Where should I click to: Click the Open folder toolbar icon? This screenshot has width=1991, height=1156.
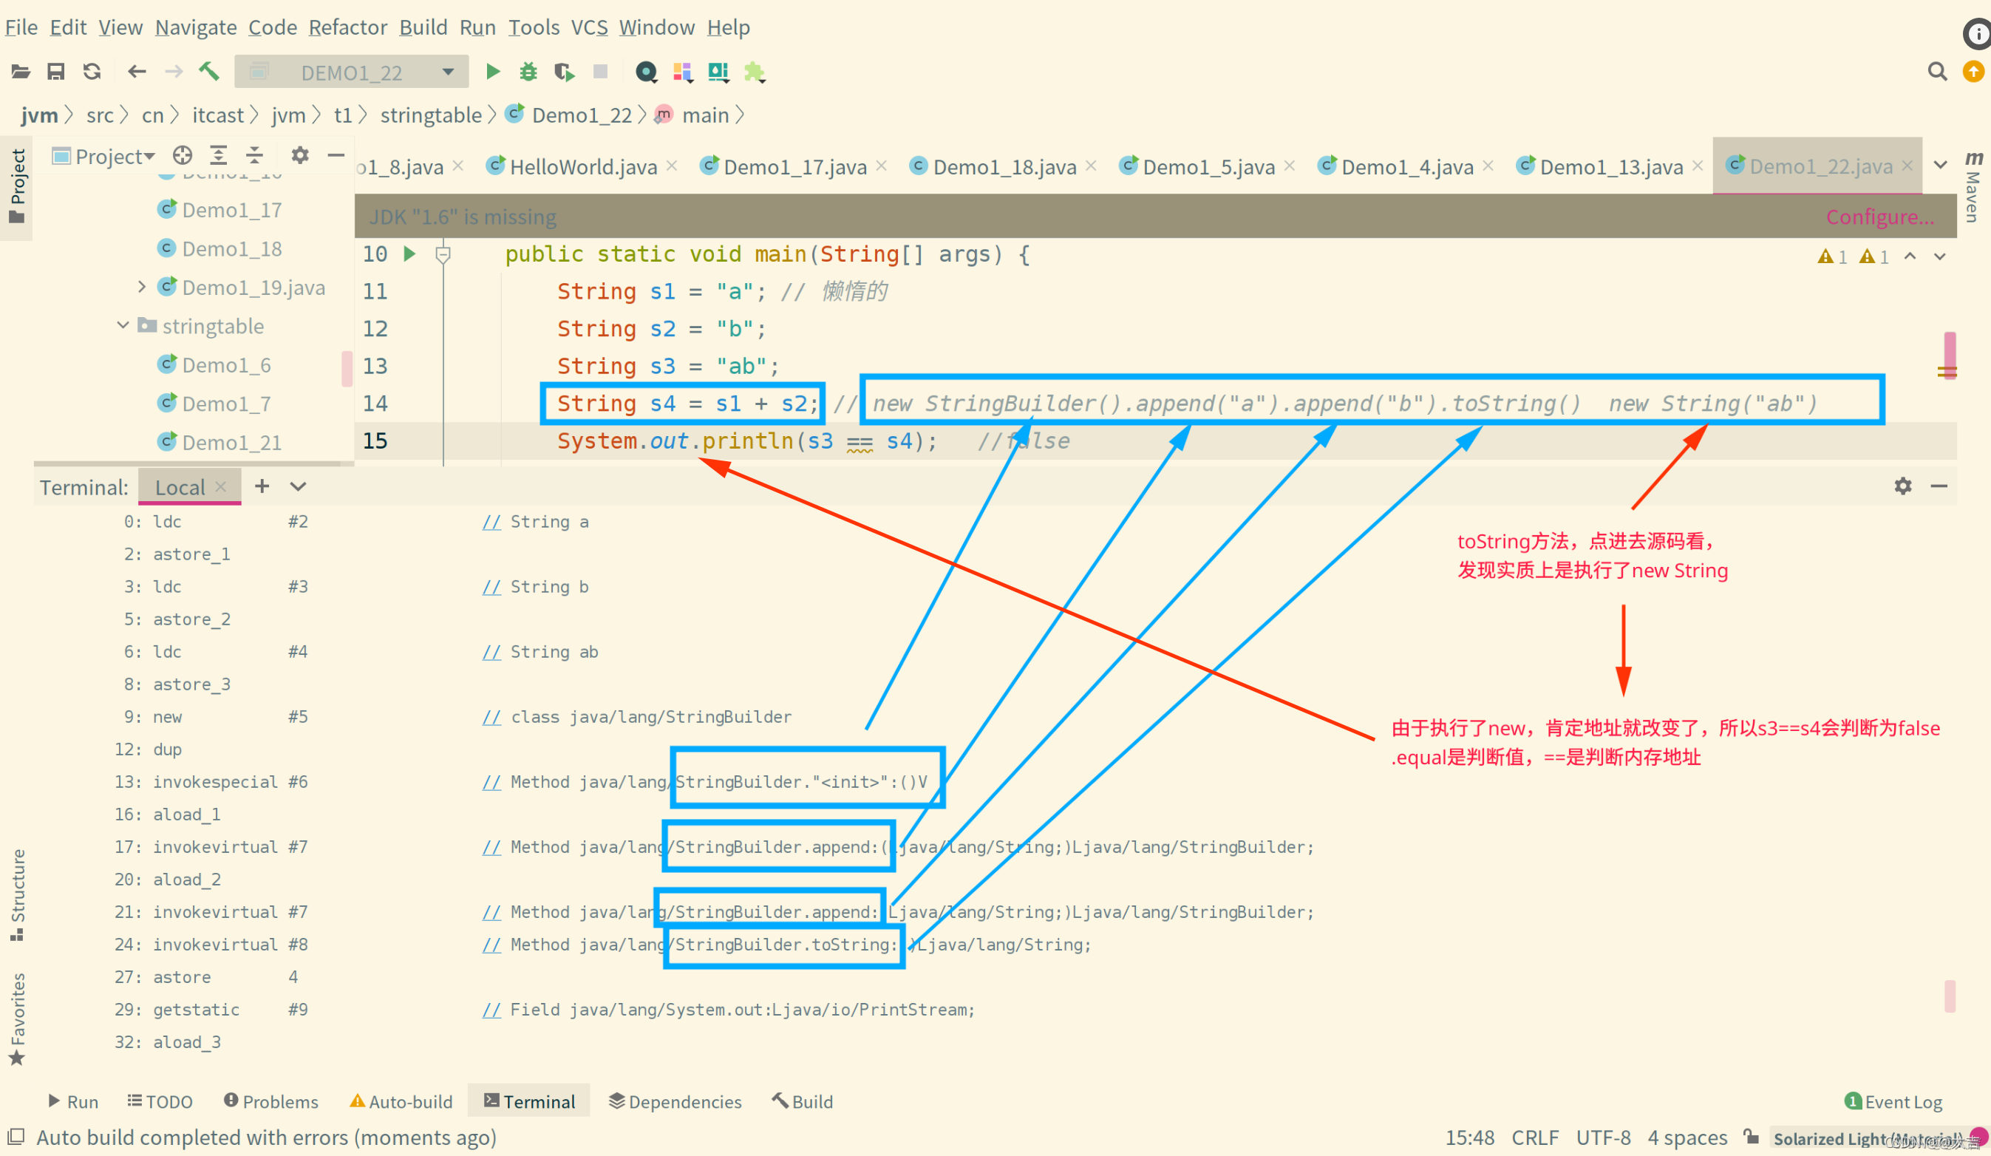(21, 72)
